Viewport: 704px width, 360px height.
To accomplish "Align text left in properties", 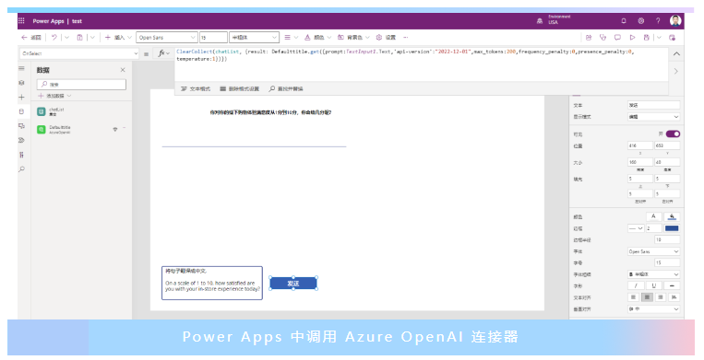I will pos(634,297).
